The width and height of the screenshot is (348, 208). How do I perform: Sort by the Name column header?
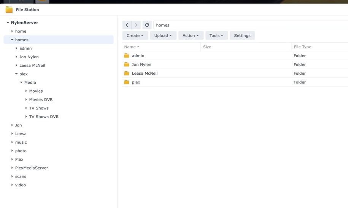tap(161, 47)
